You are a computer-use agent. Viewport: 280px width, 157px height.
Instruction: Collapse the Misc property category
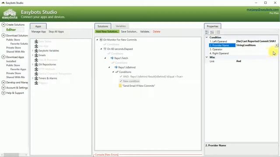coord(207,57)
